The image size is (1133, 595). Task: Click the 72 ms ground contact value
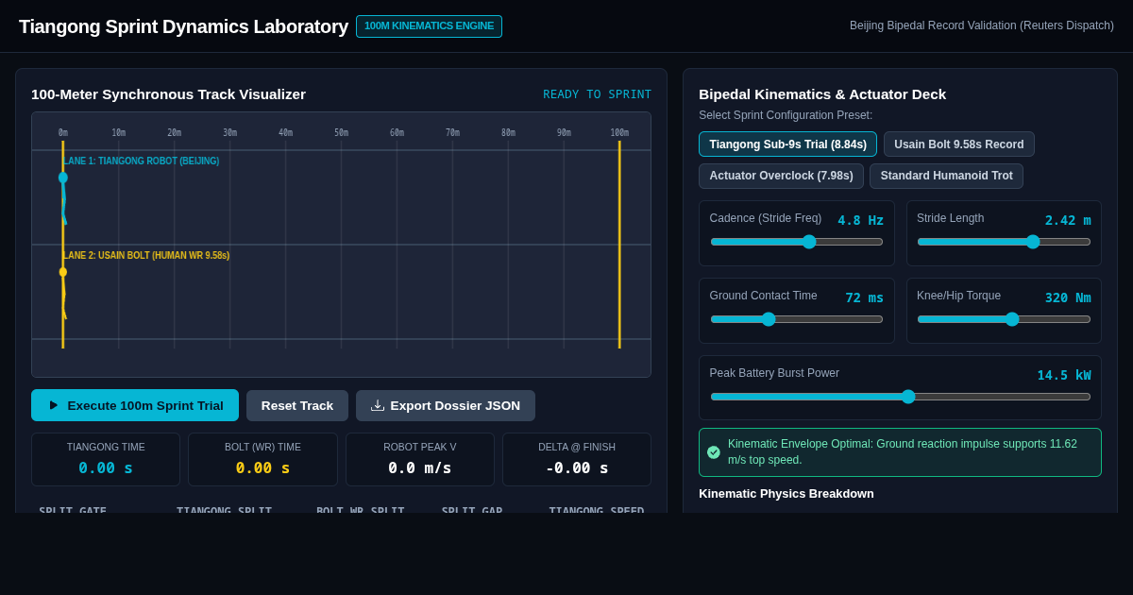(x=865, y=297)
